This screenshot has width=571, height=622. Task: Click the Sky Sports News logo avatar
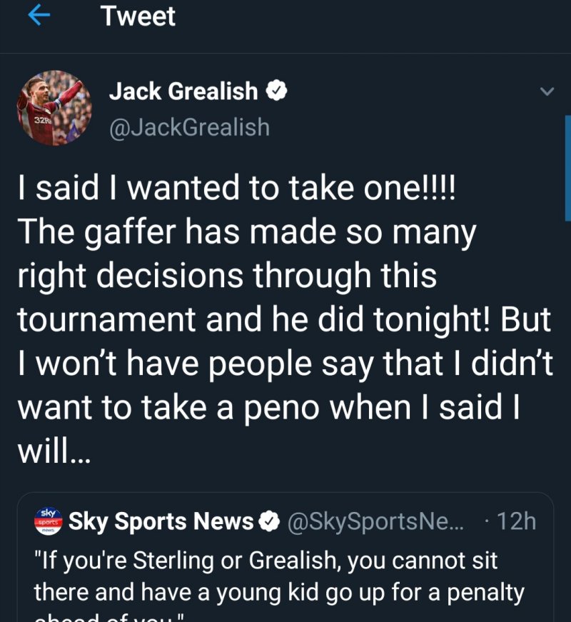(49, 521)
